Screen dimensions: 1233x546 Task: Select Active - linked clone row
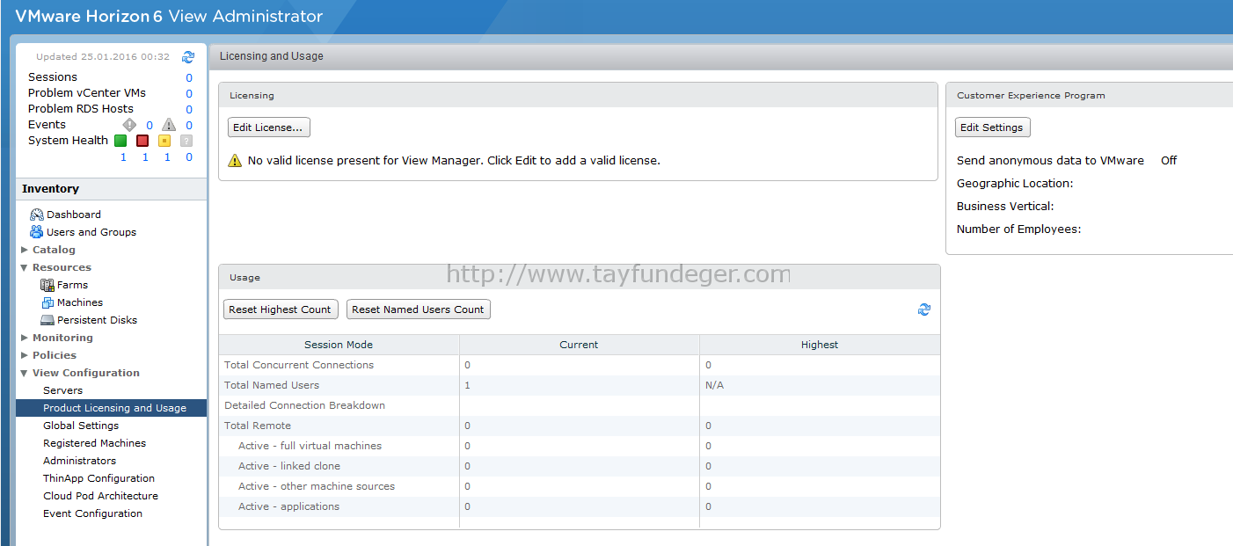(x=580, y=466)
